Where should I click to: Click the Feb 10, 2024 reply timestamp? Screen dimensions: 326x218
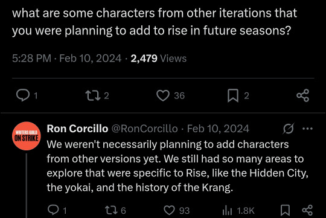[x=218, y=129]
